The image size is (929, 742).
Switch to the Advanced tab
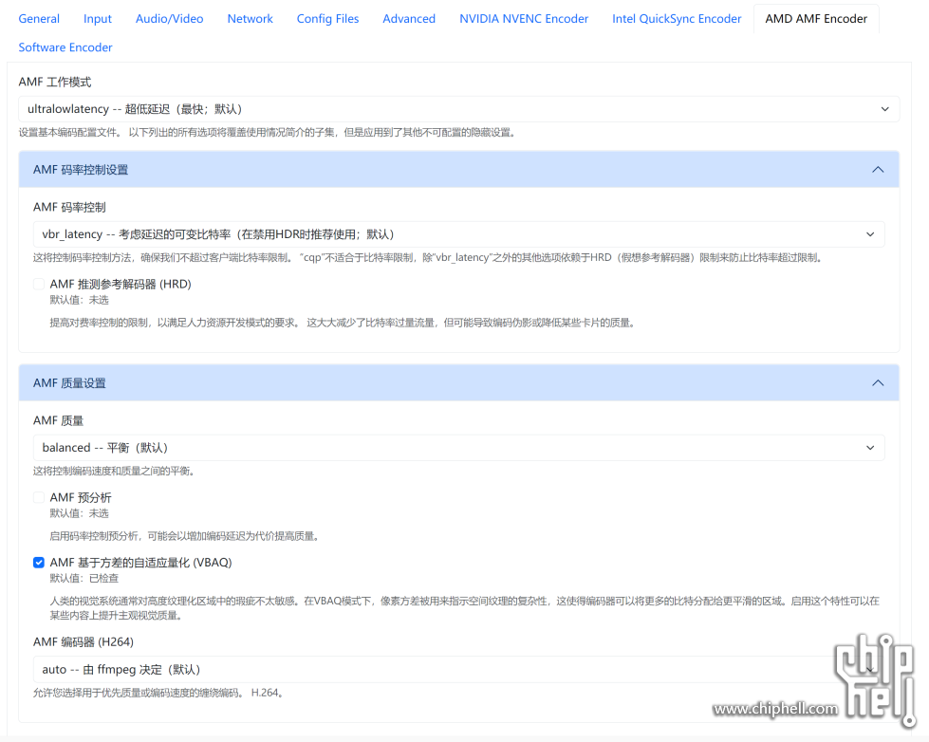[x=409, y=19]
